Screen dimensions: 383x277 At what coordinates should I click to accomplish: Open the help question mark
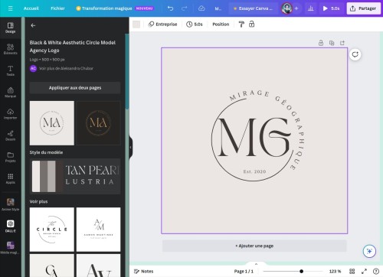coord(376,272)
